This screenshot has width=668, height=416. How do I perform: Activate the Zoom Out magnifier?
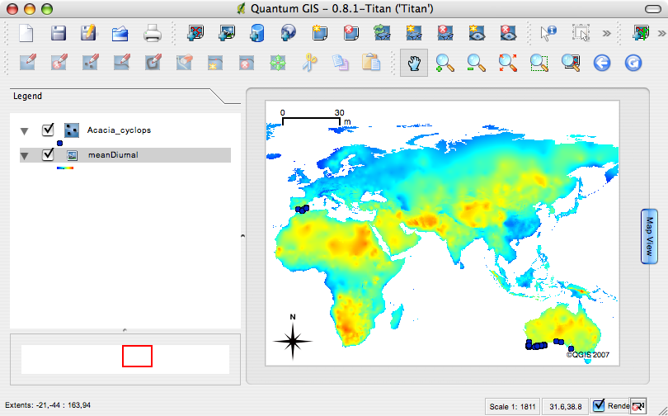476,63
